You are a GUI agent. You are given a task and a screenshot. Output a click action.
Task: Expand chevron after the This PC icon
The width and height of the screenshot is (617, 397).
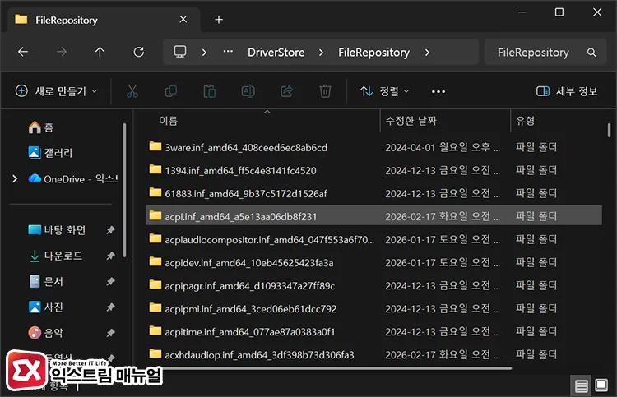[204, 53]
